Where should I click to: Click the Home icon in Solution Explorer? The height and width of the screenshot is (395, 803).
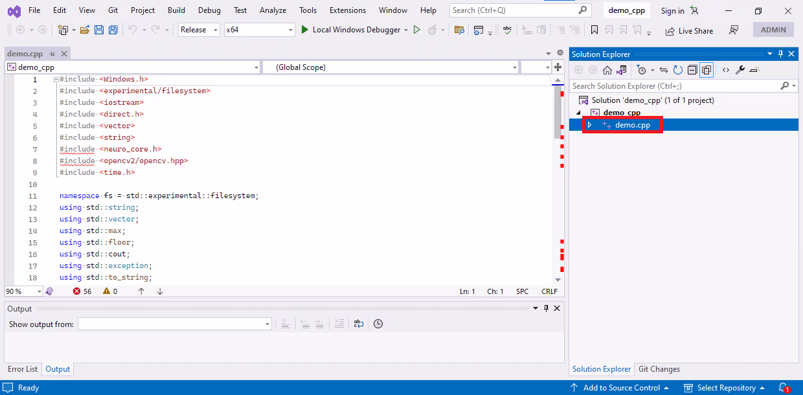point(607,70)
